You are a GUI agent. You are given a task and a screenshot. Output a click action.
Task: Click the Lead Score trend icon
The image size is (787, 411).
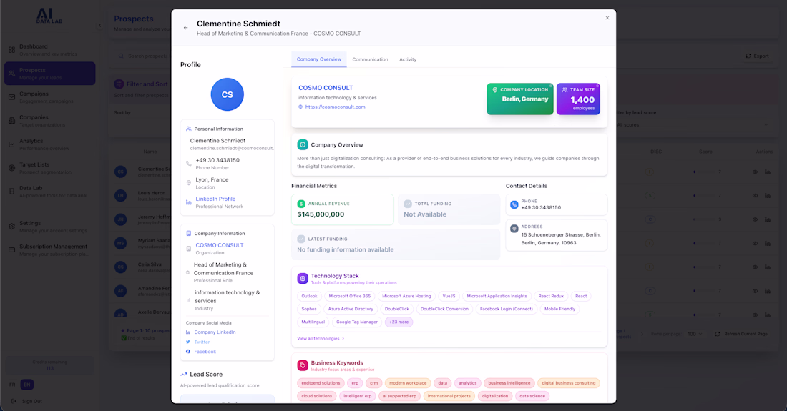(184, 375)
